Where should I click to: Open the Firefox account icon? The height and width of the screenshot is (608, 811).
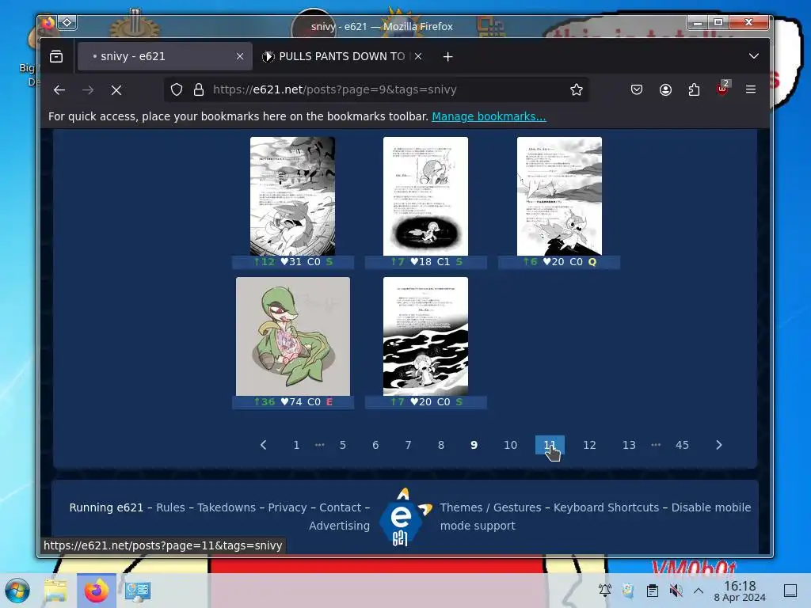point(665,89)
